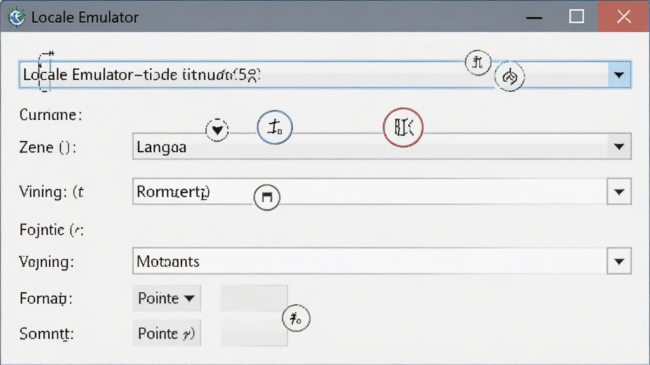Minimize the Locale Emulator window
This screenshot has width=650, height=365.
click(534, 17)
